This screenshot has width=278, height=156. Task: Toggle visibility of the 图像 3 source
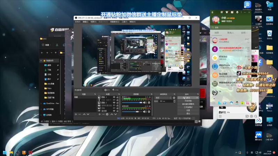pos(114,97)
